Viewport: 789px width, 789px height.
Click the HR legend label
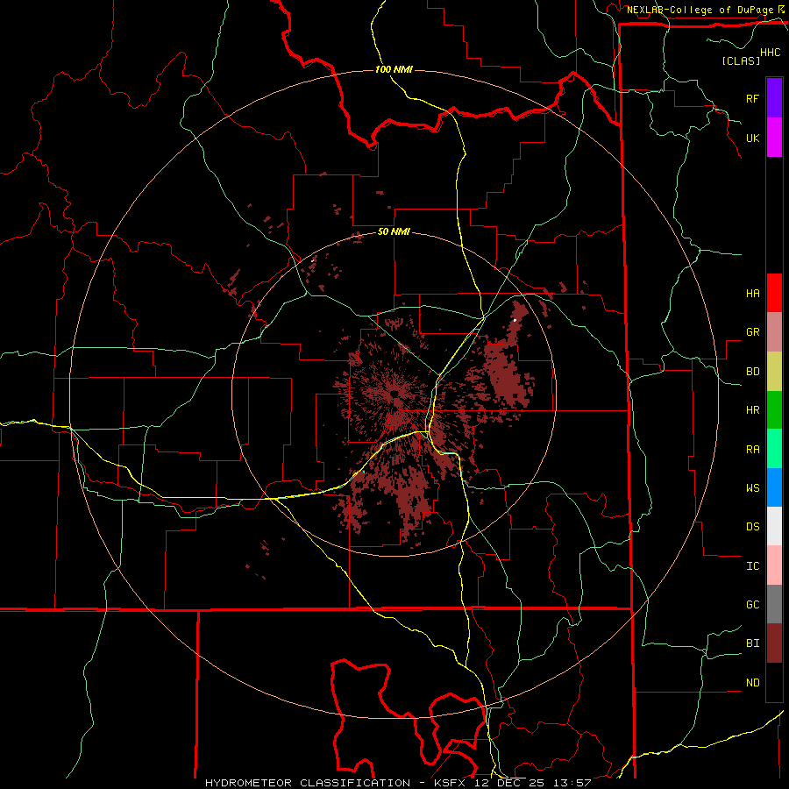[x=752, y=410]
